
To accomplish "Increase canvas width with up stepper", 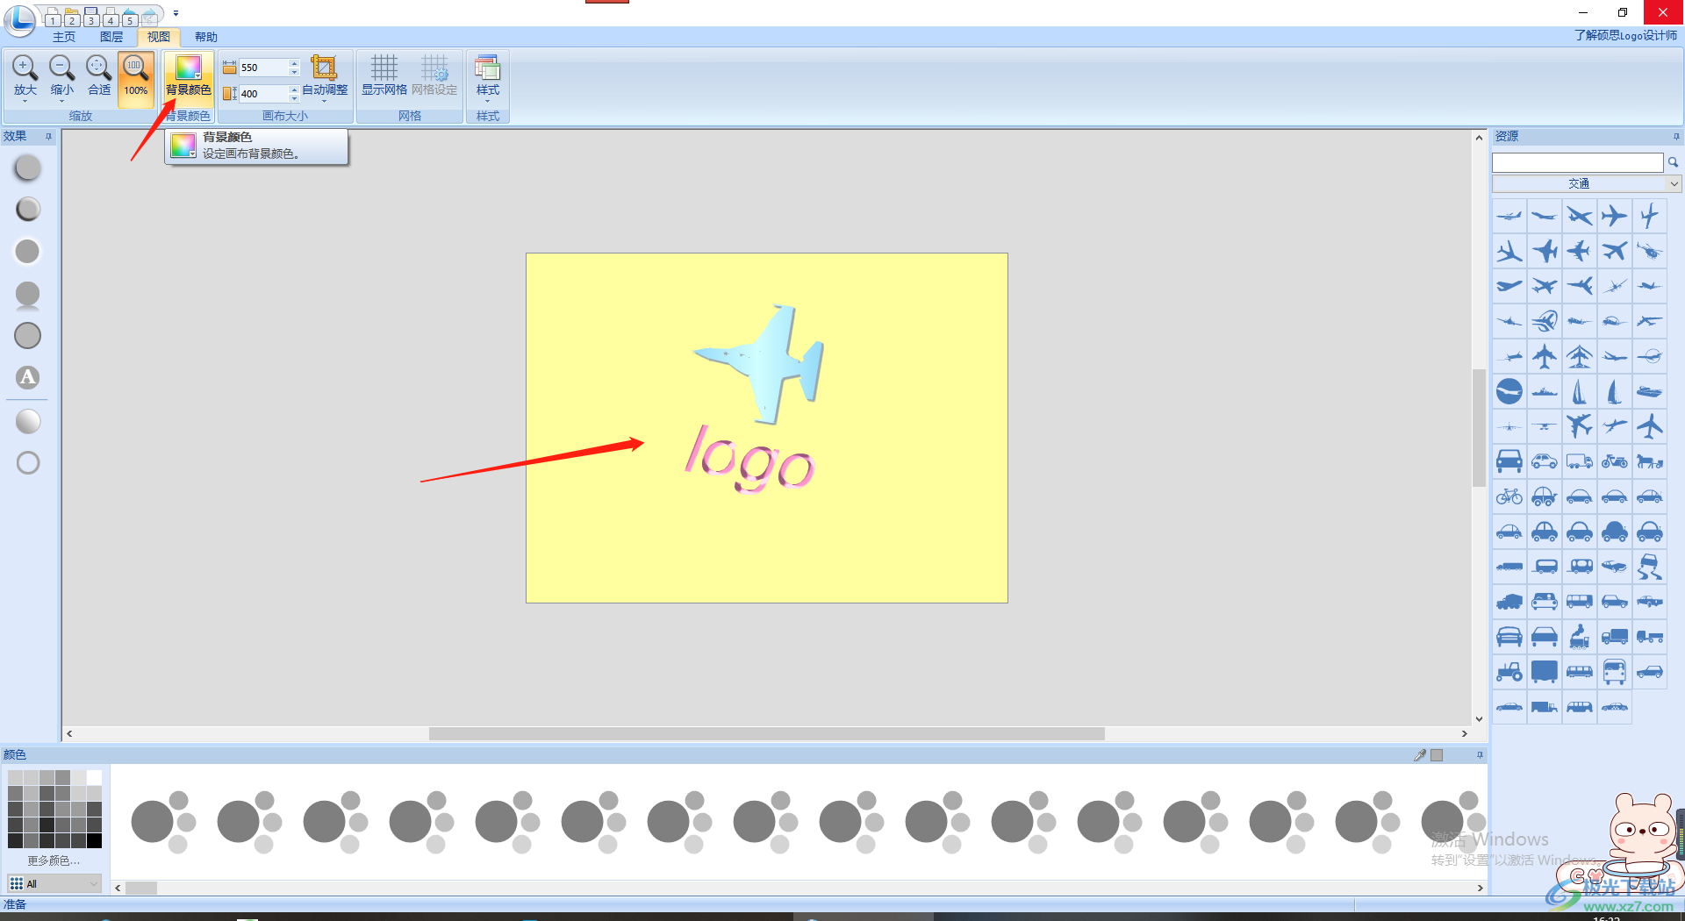I will pos(294,63).
